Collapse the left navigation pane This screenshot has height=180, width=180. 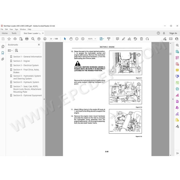pyautogui.click(x=44, y=99)
